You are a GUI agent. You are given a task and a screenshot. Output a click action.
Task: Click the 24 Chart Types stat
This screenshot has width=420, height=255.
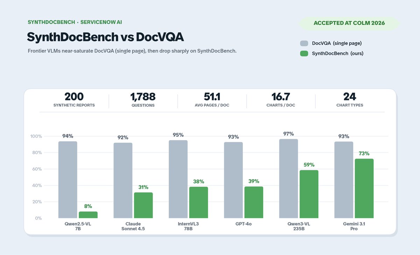click(x=350, y=100)
